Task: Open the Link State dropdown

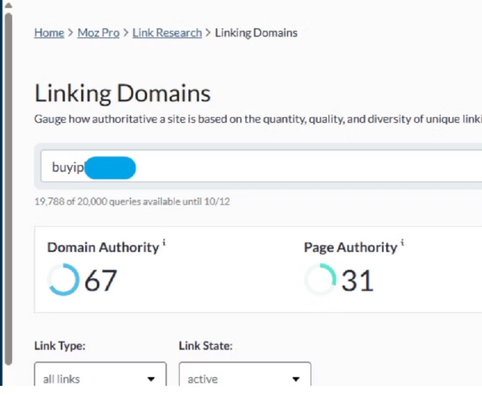Action: point(245,374)
